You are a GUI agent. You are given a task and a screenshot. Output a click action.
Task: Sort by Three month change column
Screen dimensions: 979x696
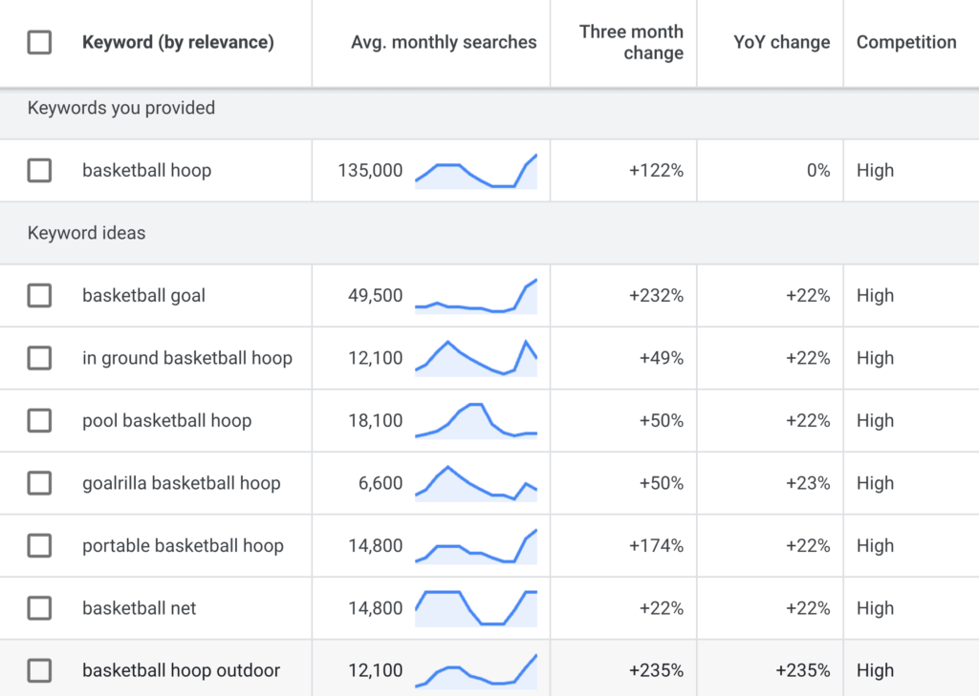[631, 42]
